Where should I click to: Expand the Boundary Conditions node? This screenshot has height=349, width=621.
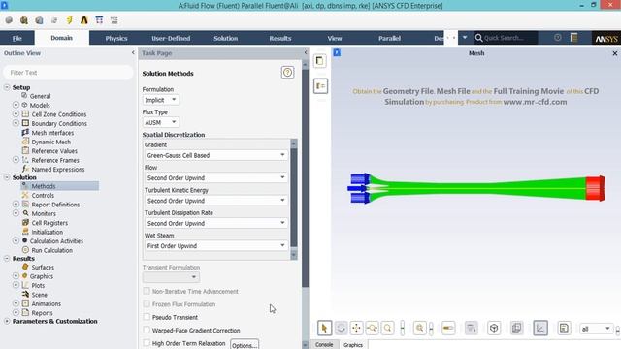(16, 123)
